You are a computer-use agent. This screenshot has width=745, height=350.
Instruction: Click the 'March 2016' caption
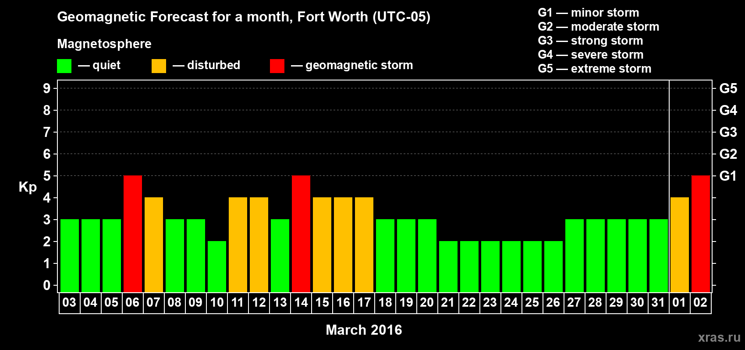(364, 330)
